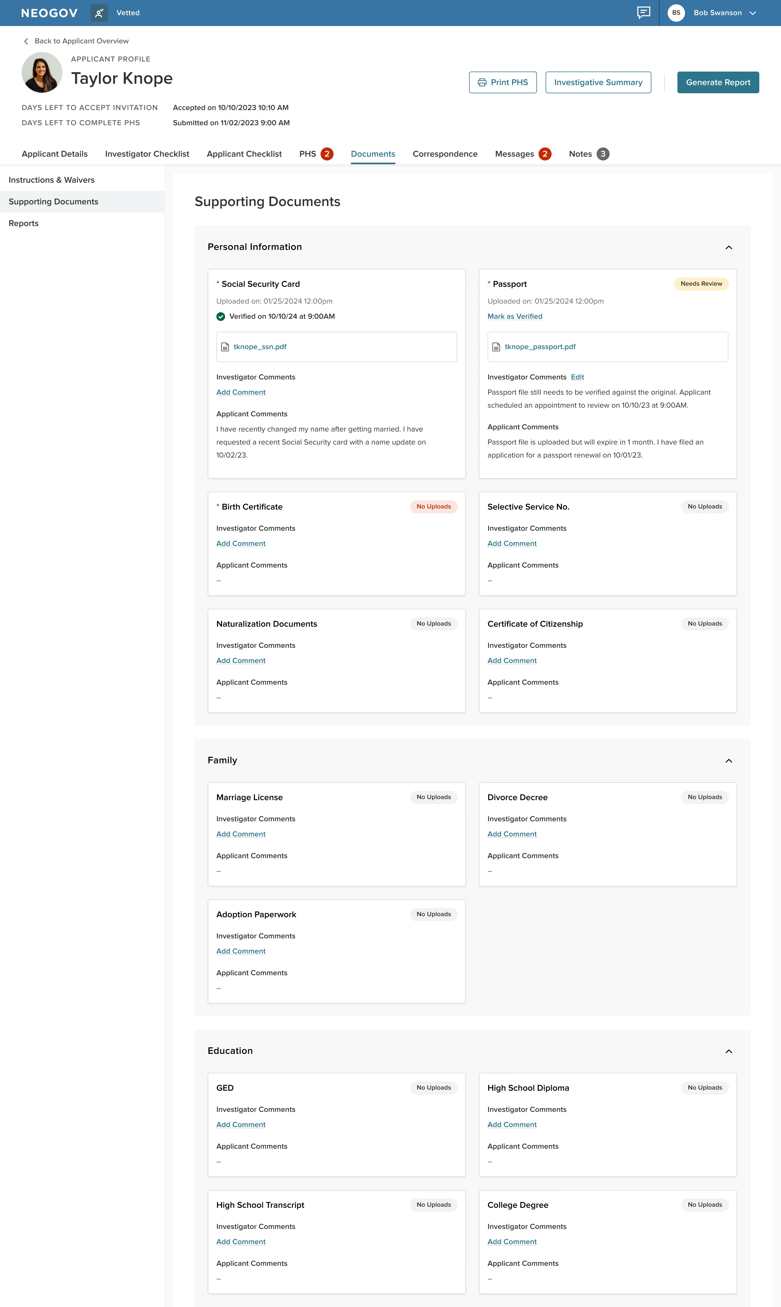Click the Social Security Card title
Viewport: 781px width, 1307px height.
click(261, 284)
